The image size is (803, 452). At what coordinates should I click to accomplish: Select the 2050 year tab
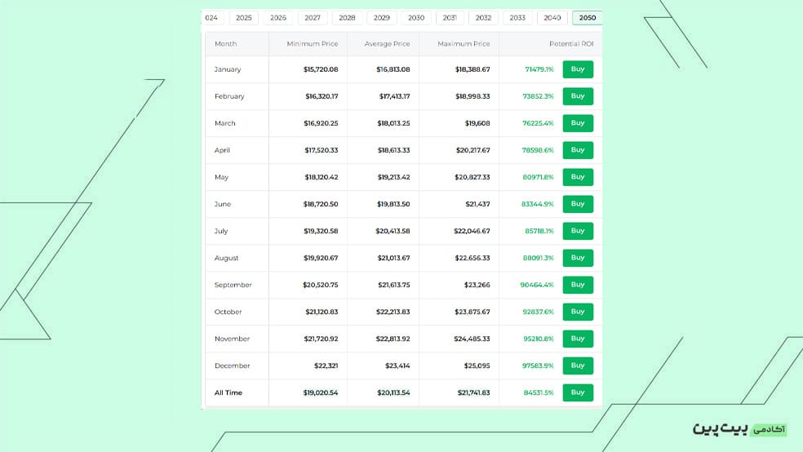587,18
